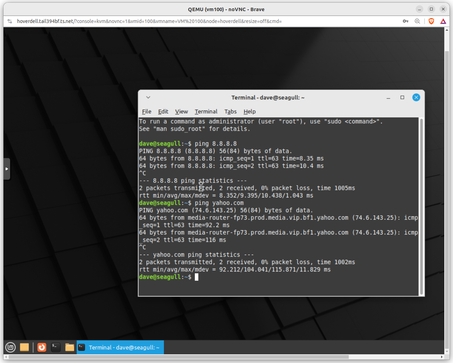Click the line with icmp_seq=2 ttl=63 time=10.4 ms

click(x=231, y=166)
